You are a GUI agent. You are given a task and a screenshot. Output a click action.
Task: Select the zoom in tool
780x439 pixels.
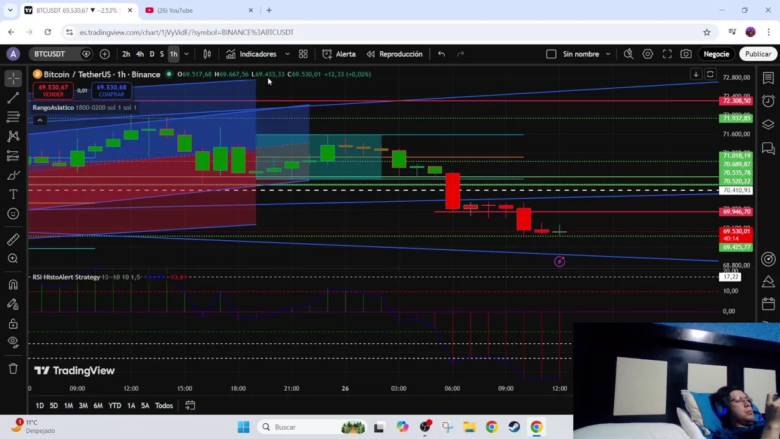point(13,259)
